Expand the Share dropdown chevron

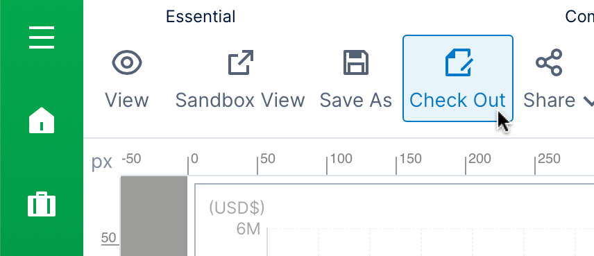point(588,101)
